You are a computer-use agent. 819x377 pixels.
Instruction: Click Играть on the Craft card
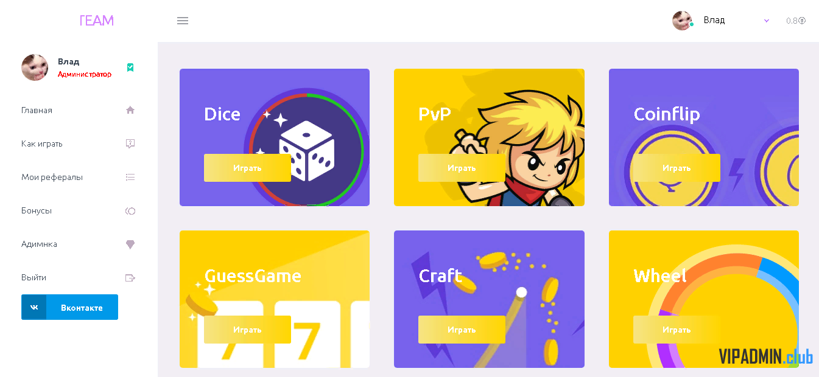click(x=462, y=330)
